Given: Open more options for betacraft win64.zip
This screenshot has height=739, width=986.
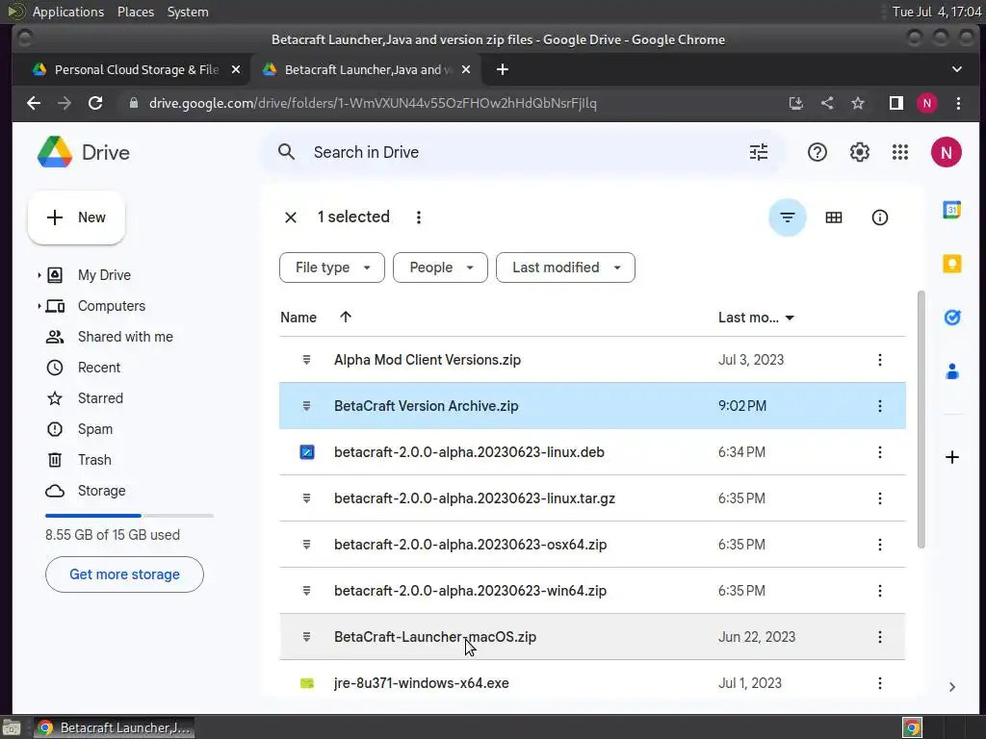Looking at the screenshot, I should coord(880,591).
